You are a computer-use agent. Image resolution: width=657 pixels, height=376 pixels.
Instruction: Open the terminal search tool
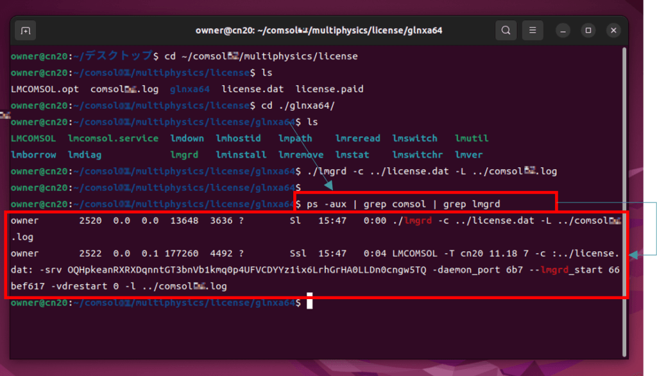pyautogui.click(x=506, y=30)
